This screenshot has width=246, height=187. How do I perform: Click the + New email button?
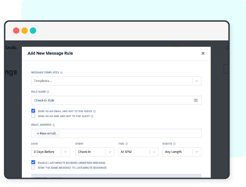coord(47,133)
